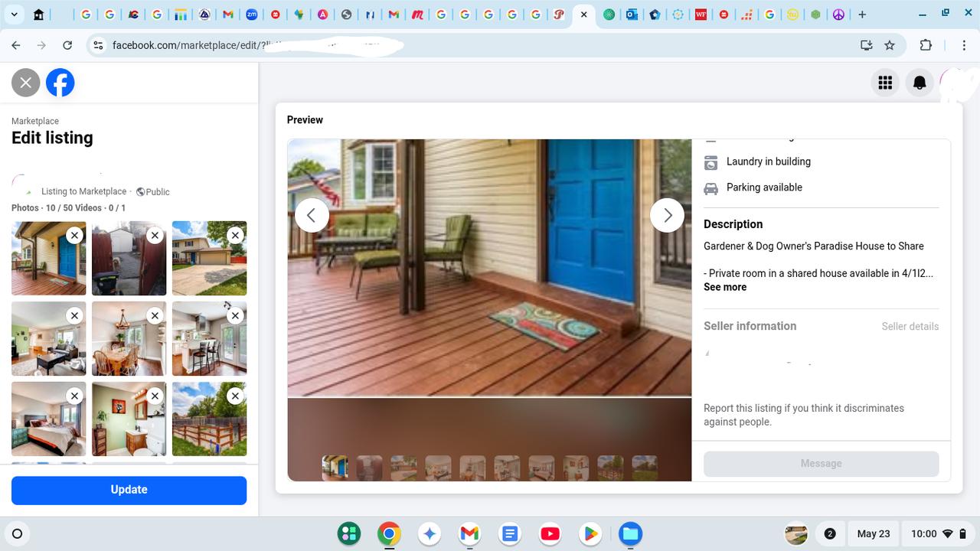Open a new browser tab
Viewport: 980px width, 551px height.
click(x=862, y=15)
